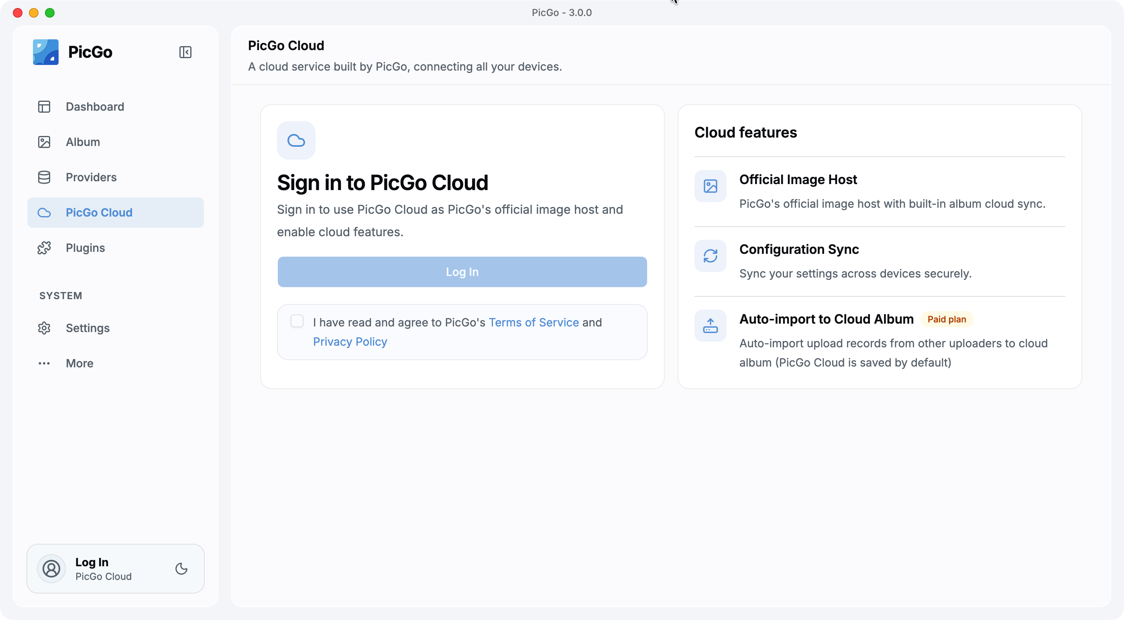Open Settings from the sidebar
This screenshot has width=1124, height=620.
click(x=116, y=328)
